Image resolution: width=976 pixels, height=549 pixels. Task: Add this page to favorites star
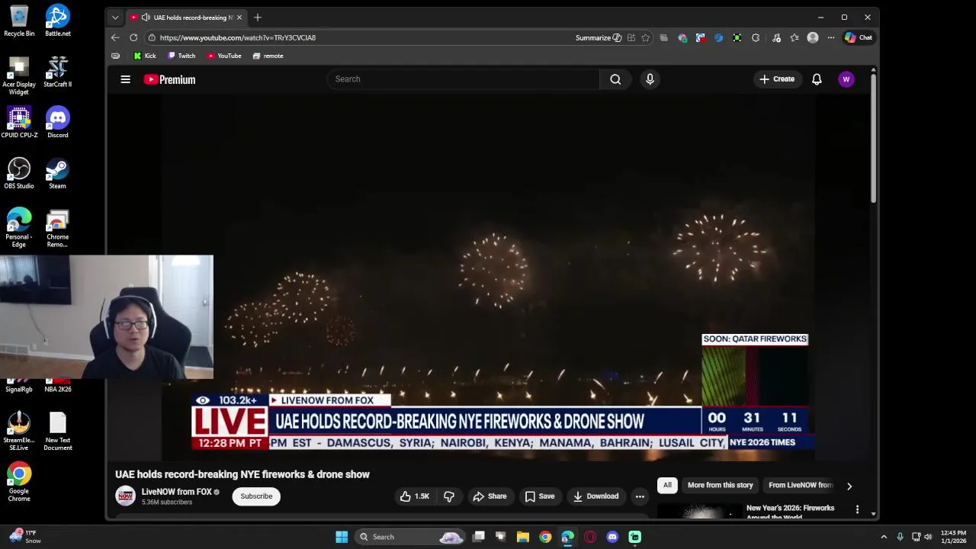646,37
